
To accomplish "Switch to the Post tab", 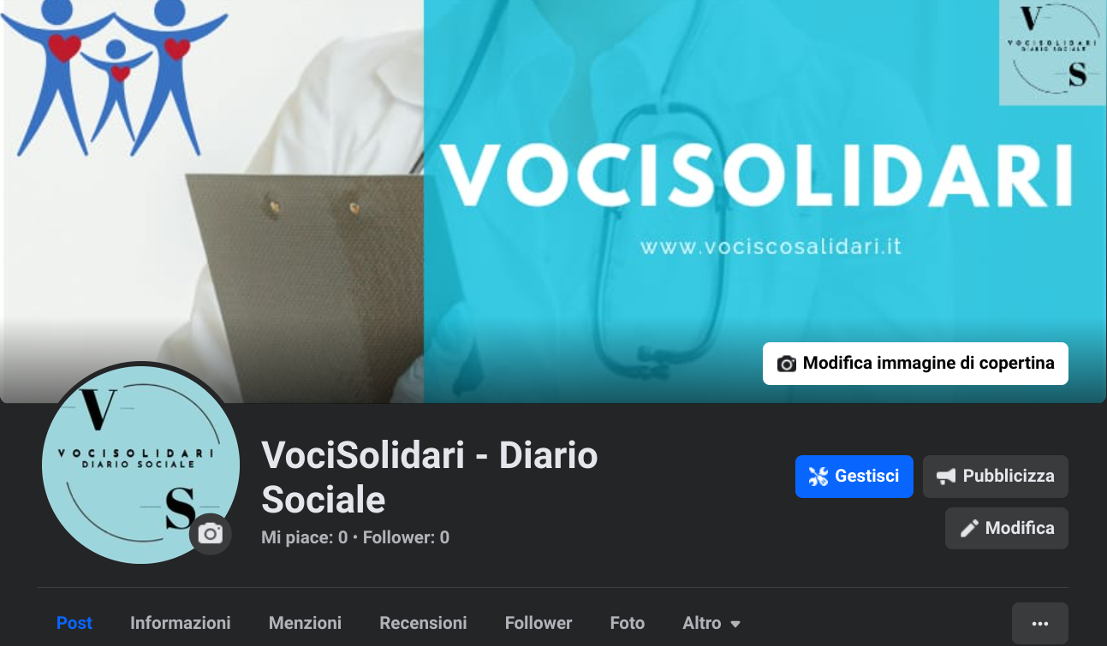I will coord(74,623).
